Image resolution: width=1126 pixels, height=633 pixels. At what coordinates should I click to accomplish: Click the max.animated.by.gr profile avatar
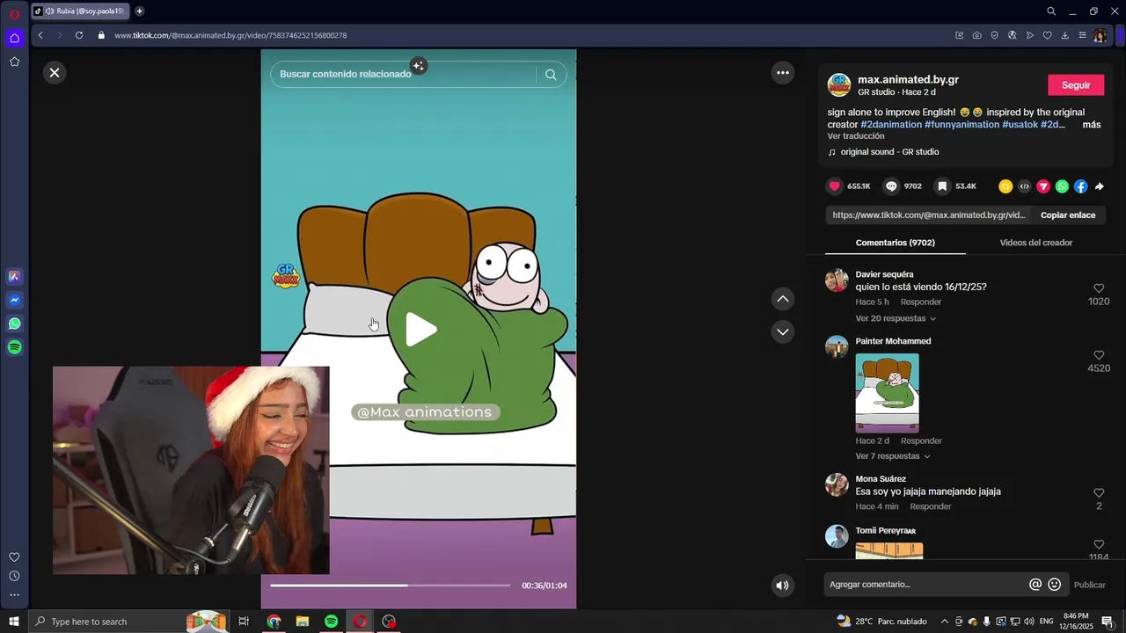839,85
